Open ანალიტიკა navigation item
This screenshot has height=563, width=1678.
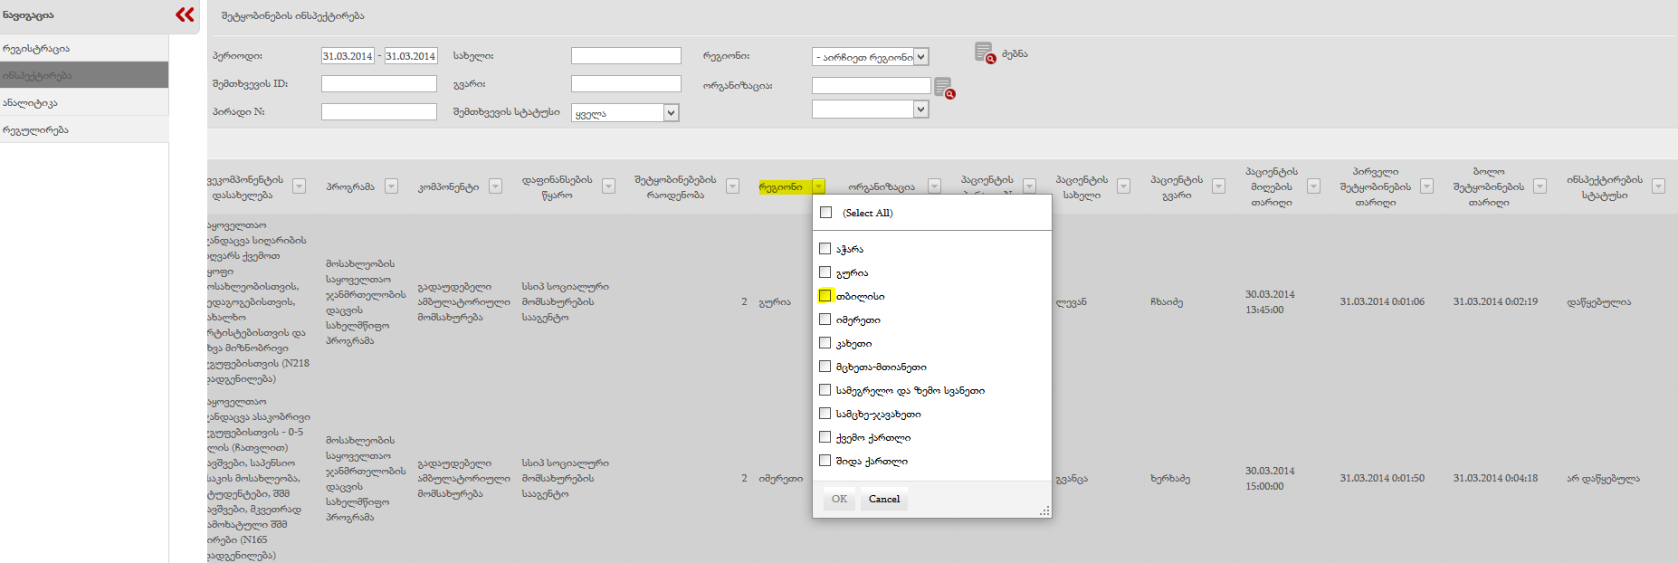point(31,103)
